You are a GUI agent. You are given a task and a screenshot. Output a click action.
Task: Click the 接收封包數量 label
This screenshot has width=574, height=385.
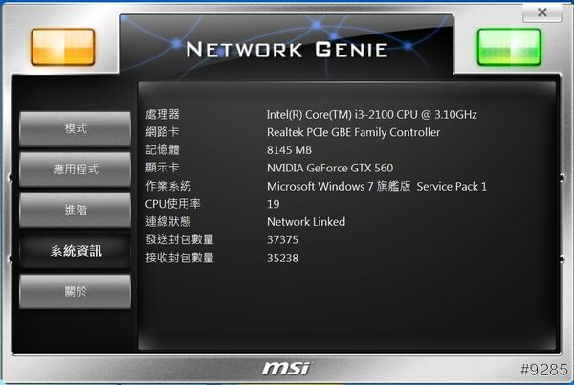pyautogui.click(x=180, y=258)
